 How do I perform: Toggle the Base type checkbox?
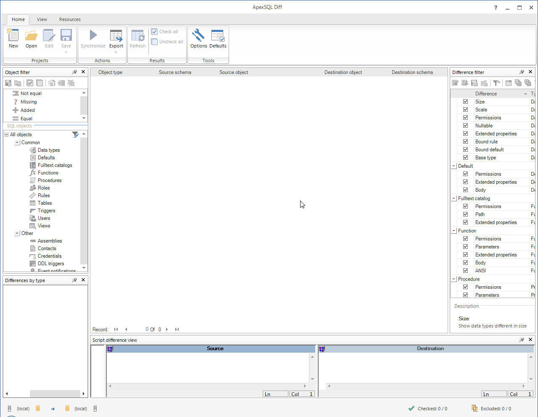click(x=465, y=157)
